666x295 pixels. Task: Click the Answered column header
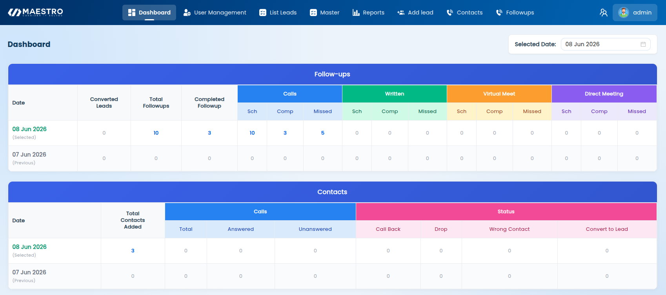coord(241,229)
